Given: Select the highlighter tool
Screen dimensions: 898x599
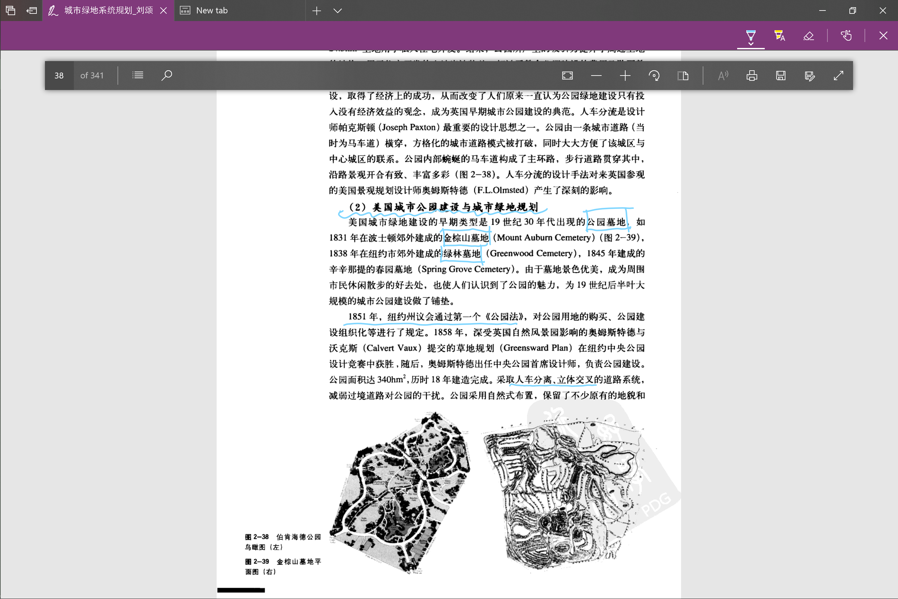Looking at the screenshot, I should (x=779, y=35).
